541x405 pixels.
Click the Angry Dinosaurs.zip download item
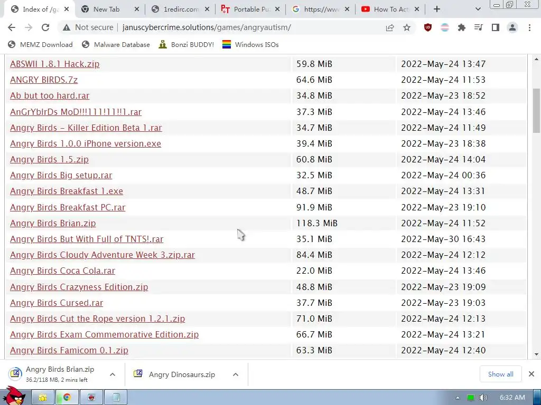pos(174,374)
